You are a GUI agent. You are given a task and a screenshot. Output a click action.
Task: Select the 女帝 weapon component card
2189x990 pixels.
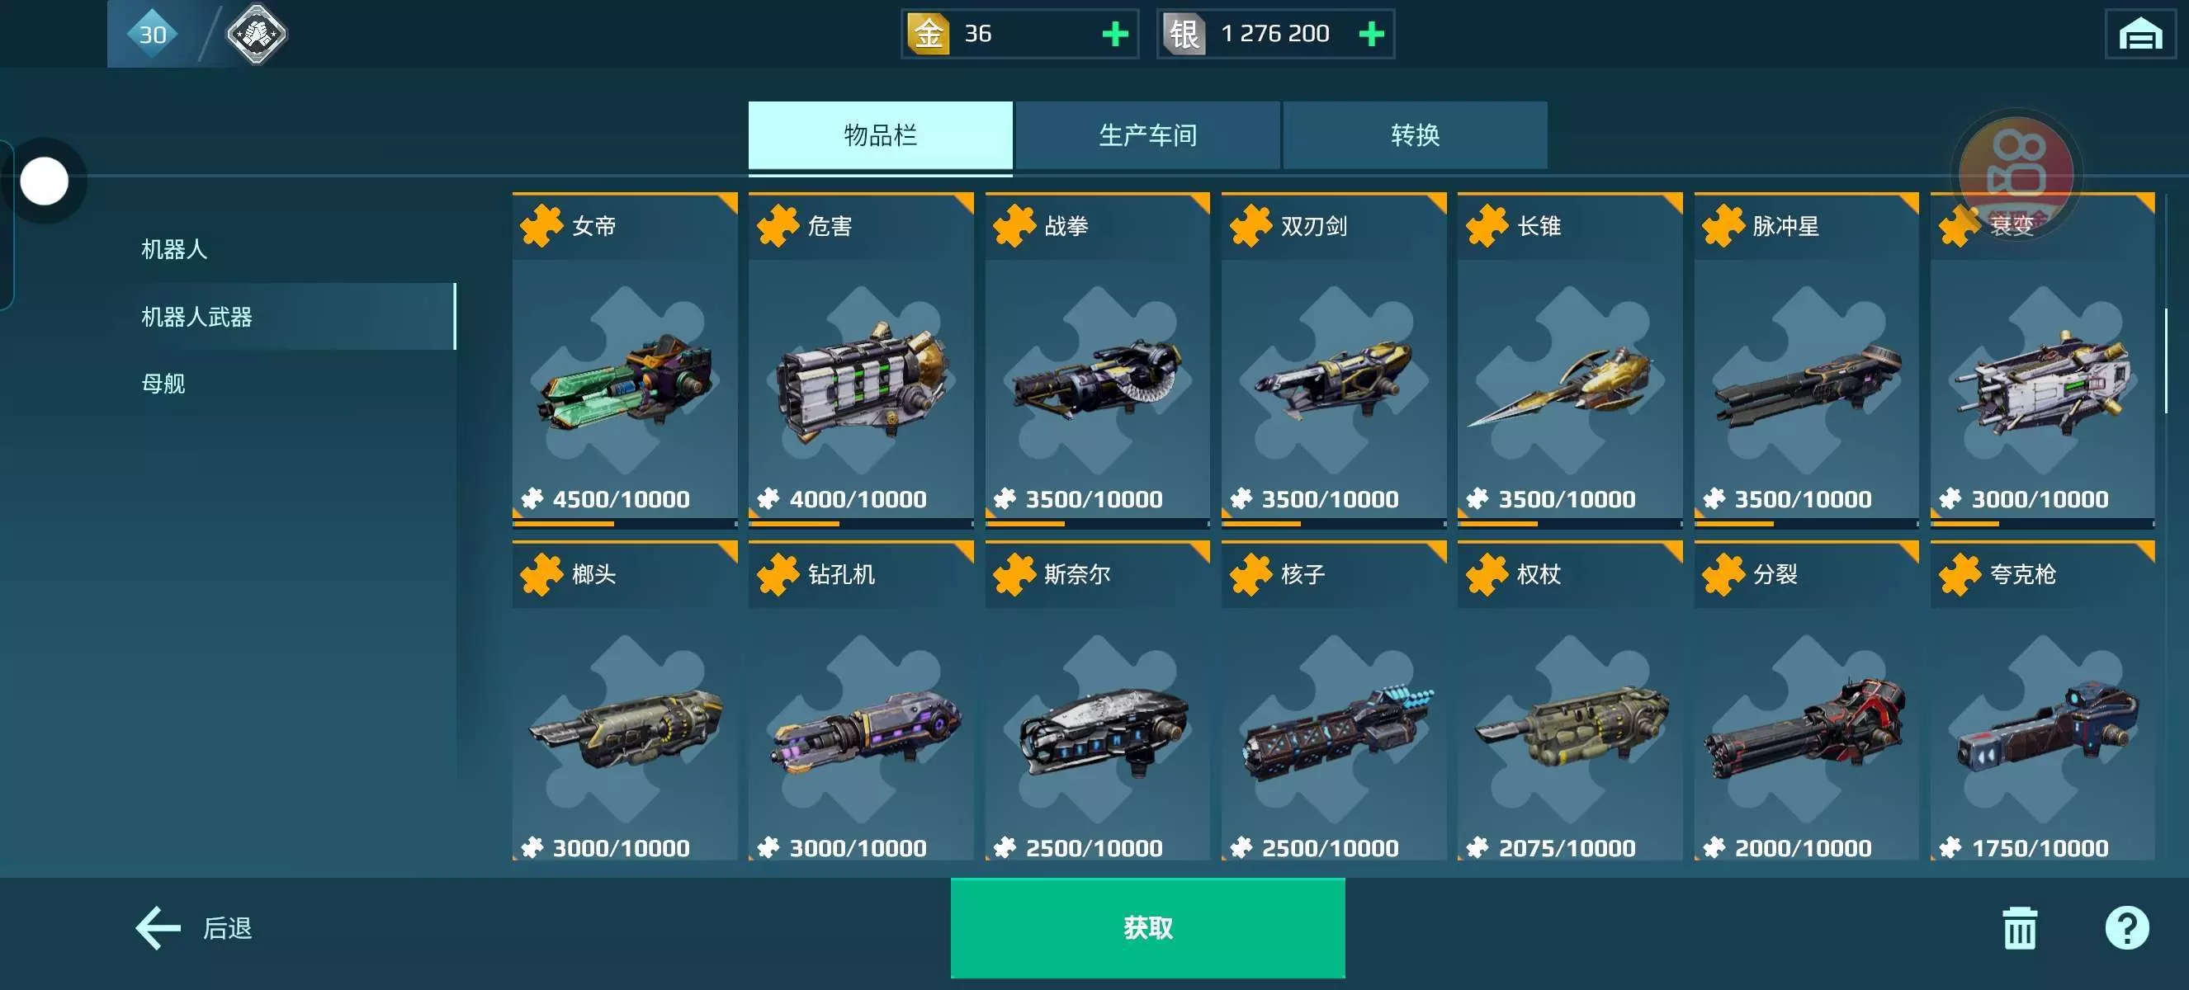click(625, 360)
